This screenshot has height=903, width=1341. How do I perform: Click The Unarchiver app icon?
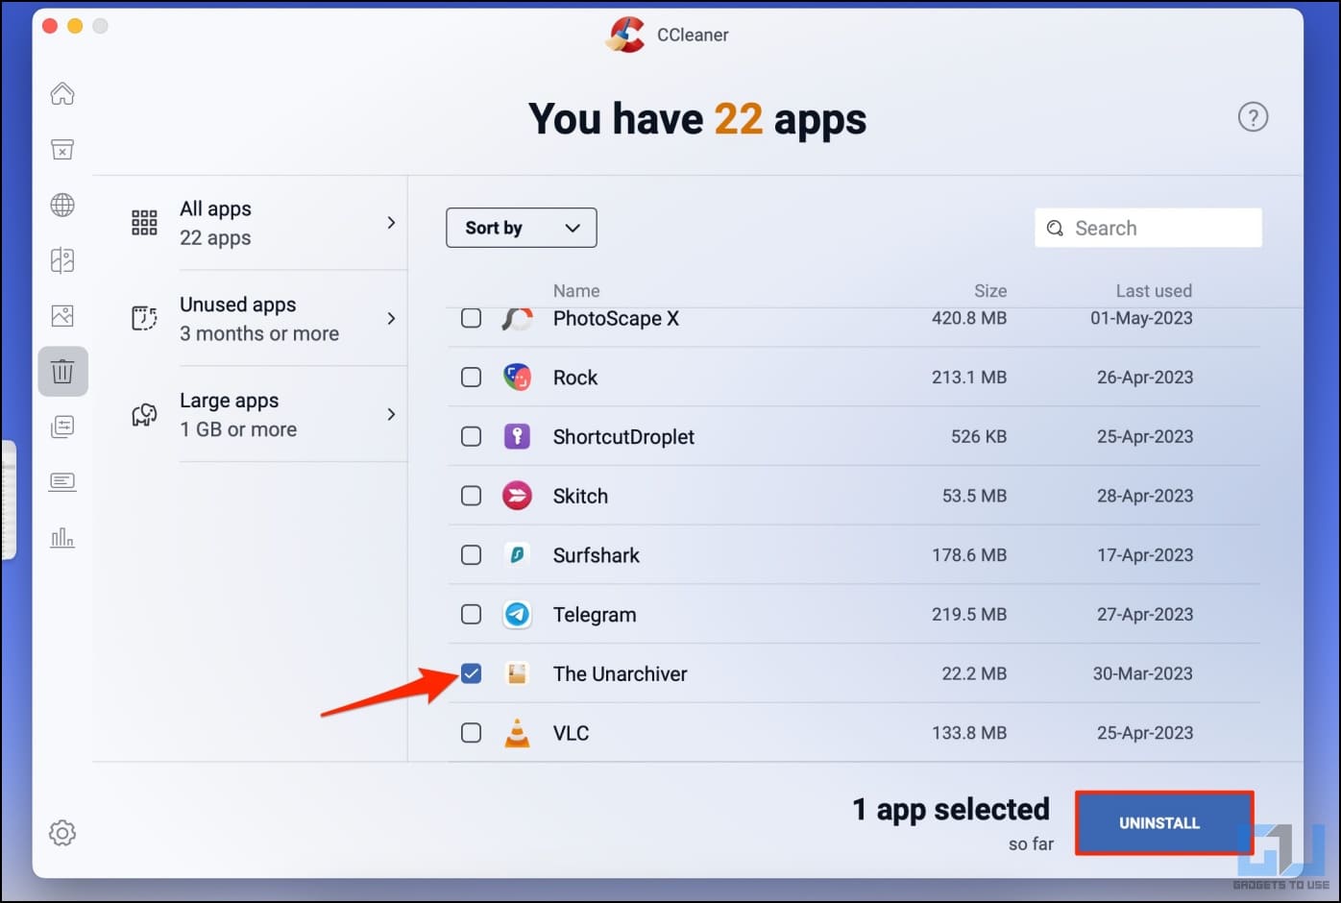[517, 673]
